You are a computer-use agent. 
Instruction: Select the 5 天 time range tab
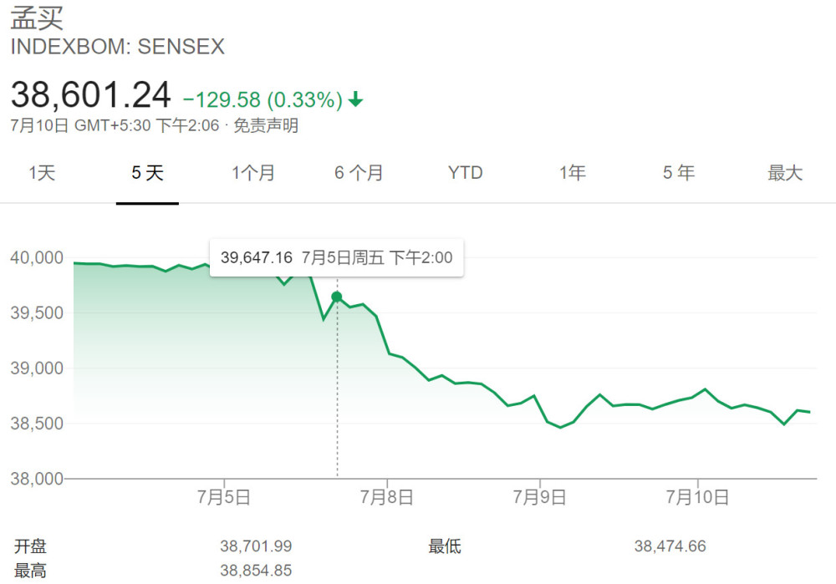coord(147,173)
